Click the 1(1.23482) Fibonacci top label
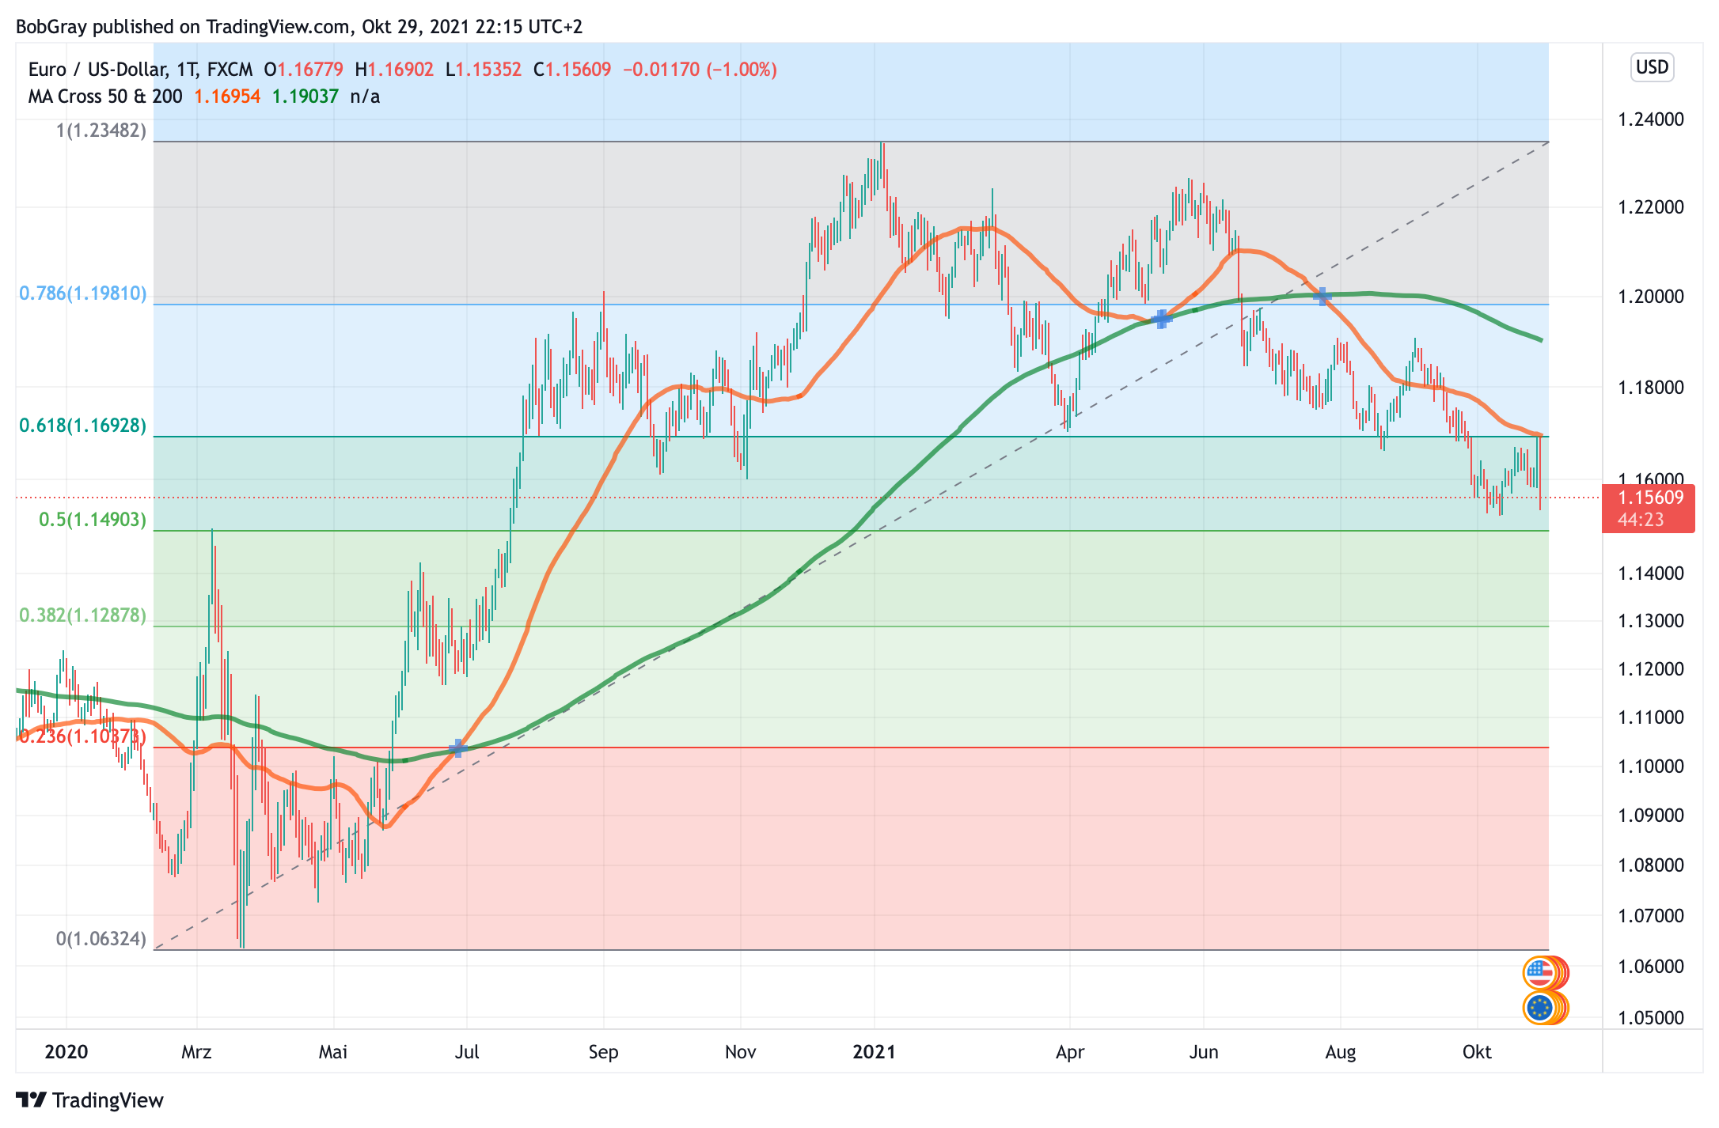The image size is (1719, 1128). pos(101,130)
